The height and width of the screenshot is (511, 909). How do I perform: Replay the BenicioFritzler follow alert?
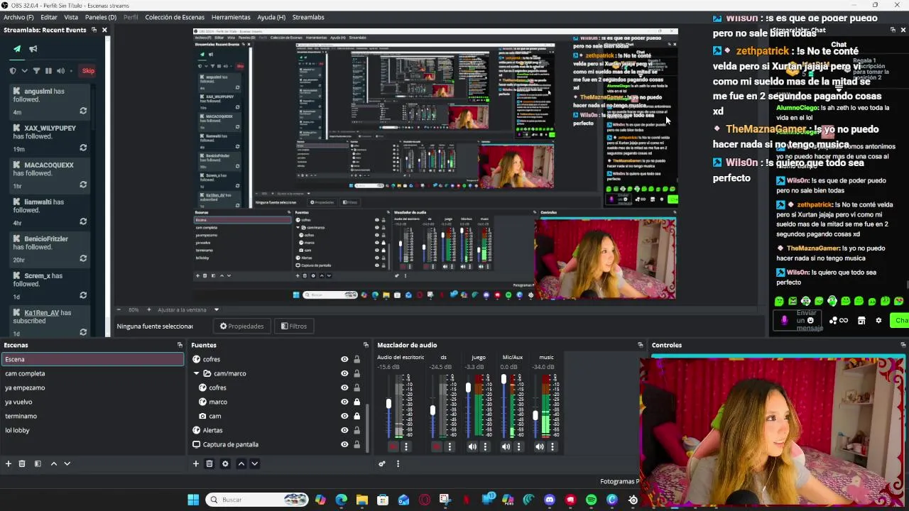click(x=83, y=258)
